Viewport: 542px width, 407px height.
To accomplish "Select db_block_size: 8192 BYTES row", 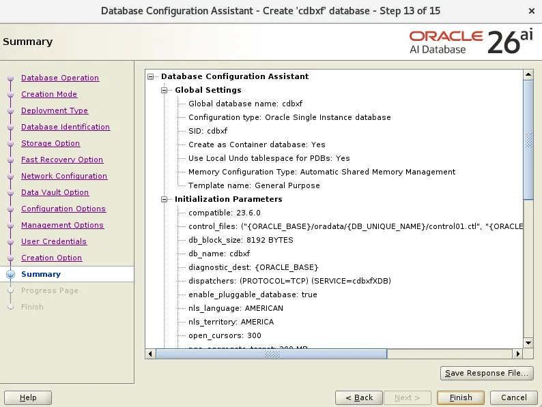I will pyautogui.click(x=240, y=240).
